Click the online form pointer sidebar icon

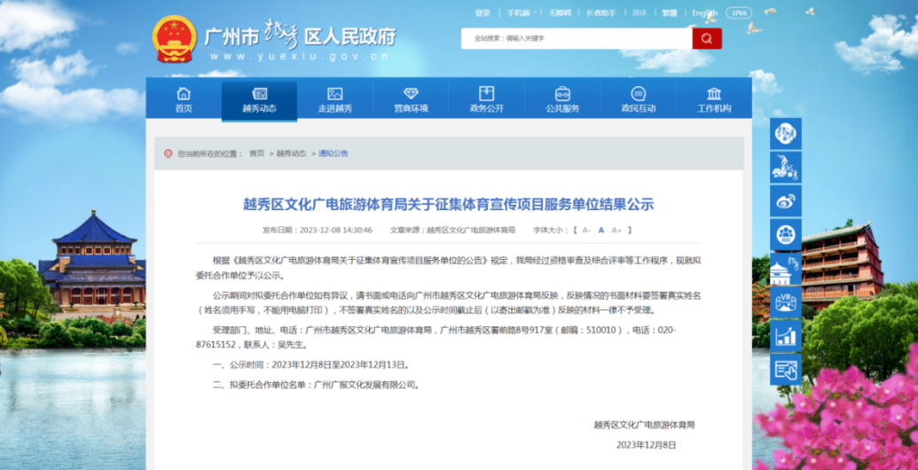coord(786,369)
